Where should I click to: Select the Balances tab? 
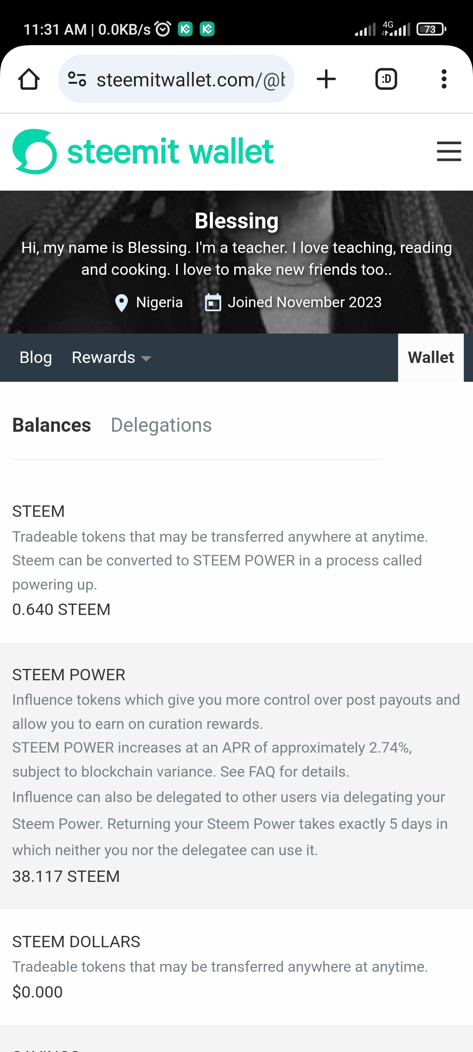52,425
